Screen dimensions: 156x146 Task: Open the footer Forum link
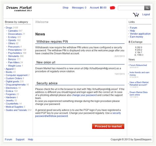click(9, 139)
